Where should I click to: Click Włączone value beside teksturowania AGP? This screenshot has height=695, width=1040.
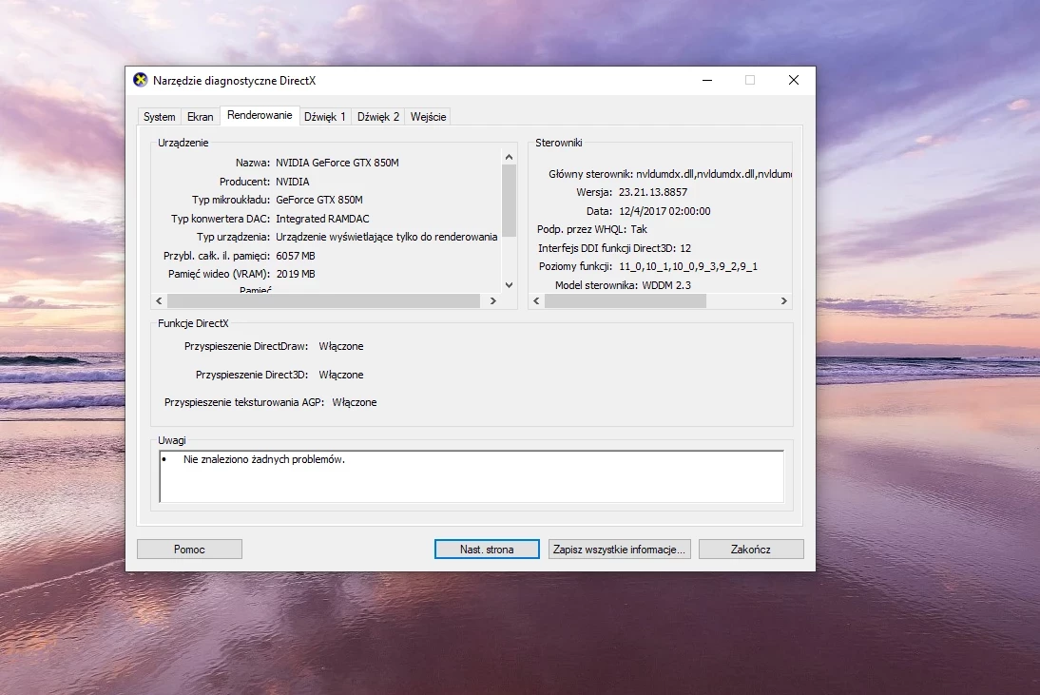[x=355, y=402]
